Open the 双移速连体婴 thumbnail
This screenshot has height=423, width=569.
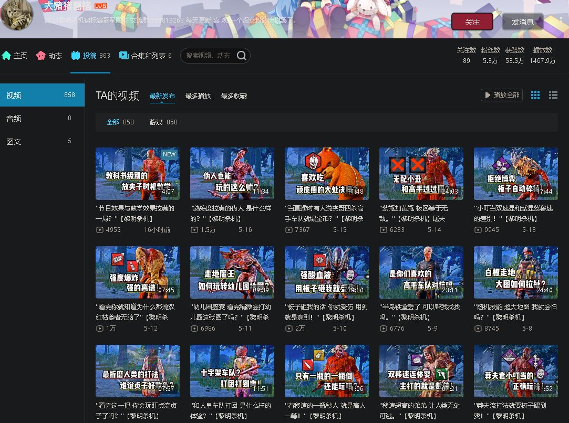pyautogui.click(x=421, y=371)
